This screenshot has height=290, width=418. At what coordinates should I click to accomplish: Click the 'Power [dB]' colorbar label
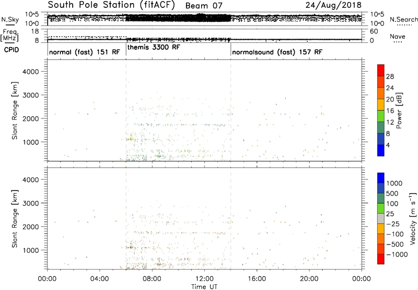pyautogui.click(x=399, y=110)
